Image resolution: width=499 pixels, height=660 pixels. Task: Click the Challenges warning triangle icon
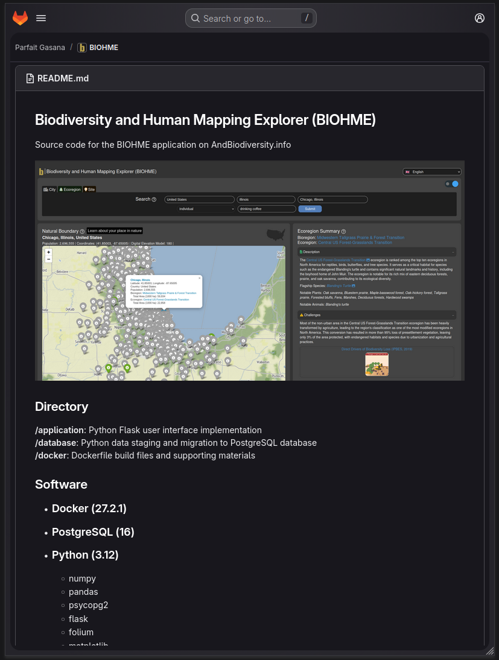tap(302, 315)
